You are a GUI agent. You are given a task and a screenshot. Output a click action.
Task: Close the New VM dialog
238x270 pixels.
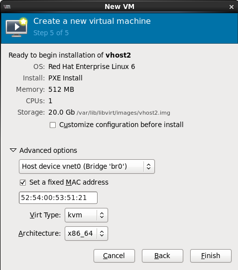pyautogui.click(x=232, y=7)
